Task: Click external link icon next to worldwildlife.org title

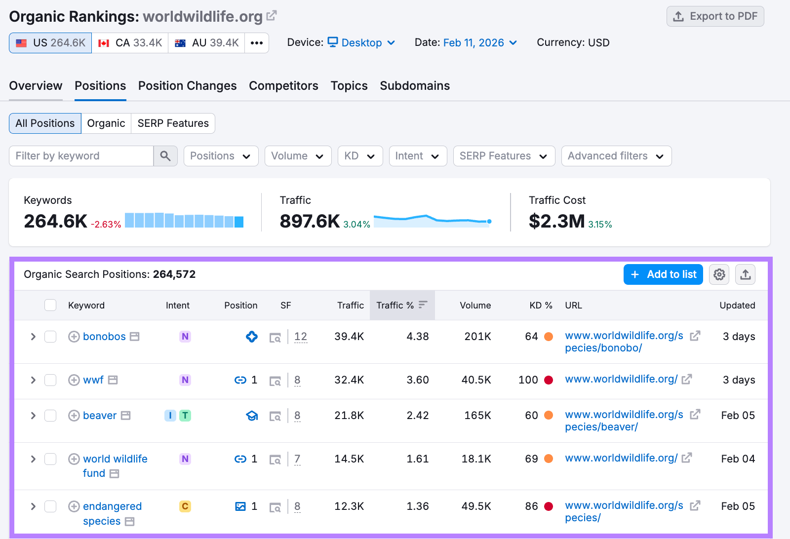Action: click(x=272, y=15)
